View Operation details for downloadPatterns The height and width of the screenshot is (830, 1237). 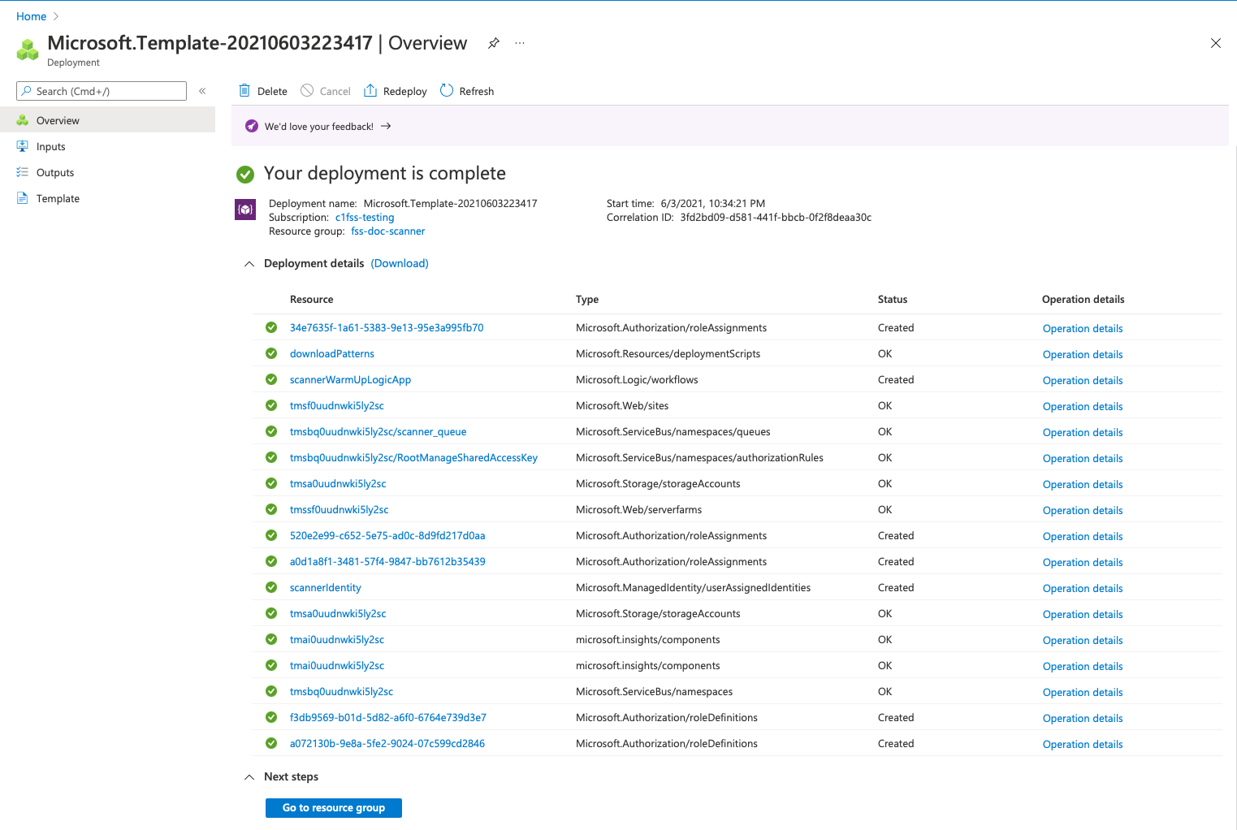[1083, 355]
